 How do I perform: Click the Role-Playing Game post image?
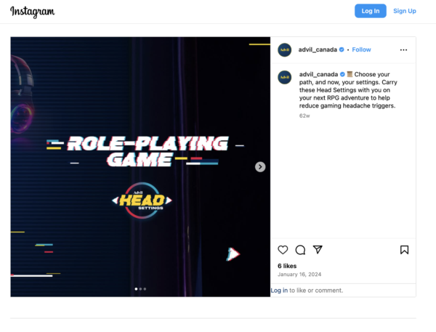pos(140,167)
